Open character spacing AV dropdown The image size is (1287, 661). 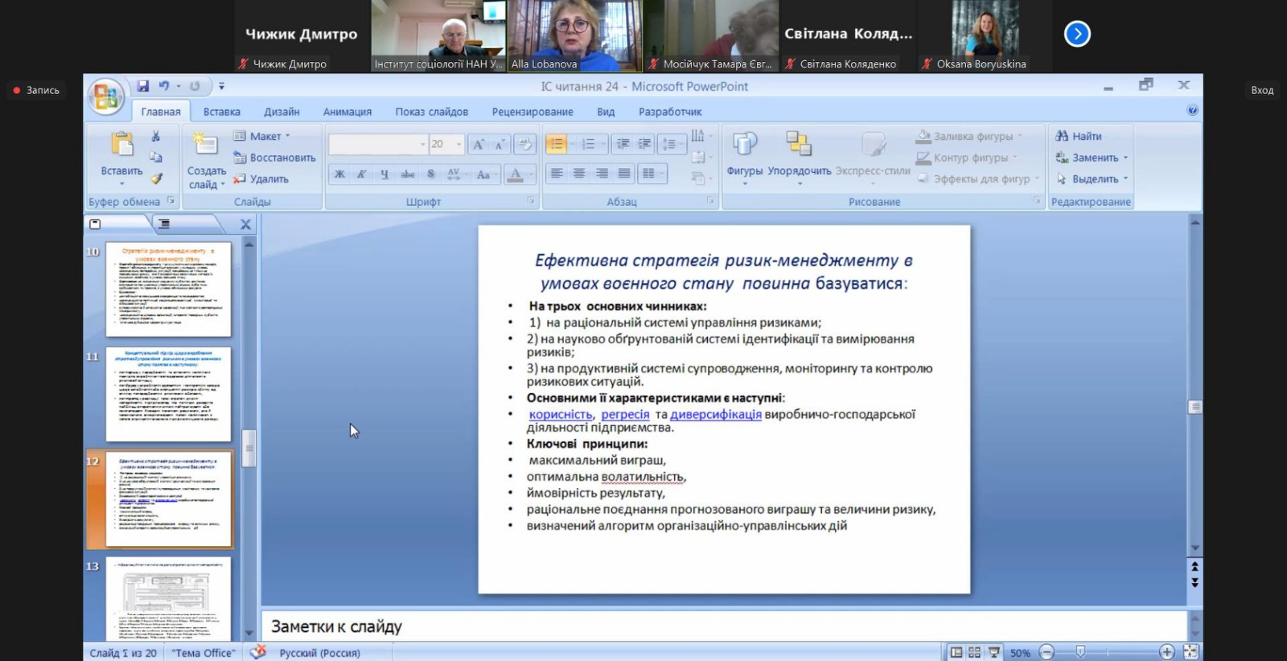[x=455, y=174]
